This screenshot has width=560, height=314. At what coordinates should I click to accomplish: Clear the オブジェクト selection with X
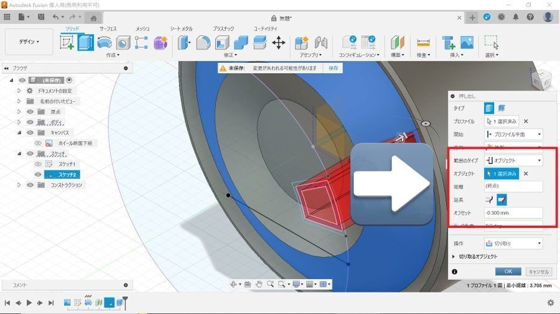(526, 174)
